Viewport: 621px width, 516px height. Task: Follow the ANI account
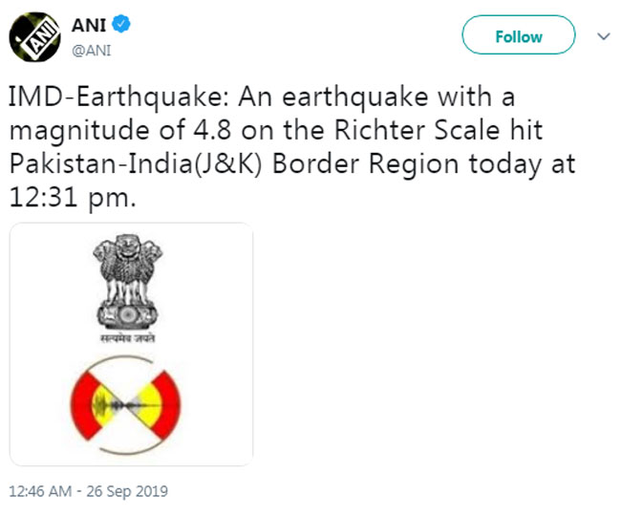coord(519,34)
